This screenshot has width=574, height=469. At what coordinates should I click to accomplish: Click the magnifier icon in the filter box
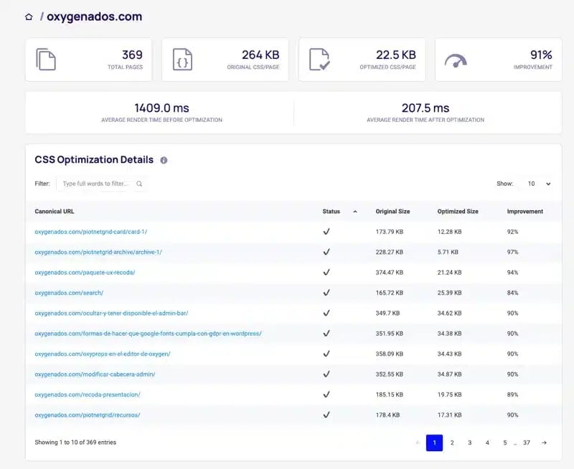[x=139, y=184]
